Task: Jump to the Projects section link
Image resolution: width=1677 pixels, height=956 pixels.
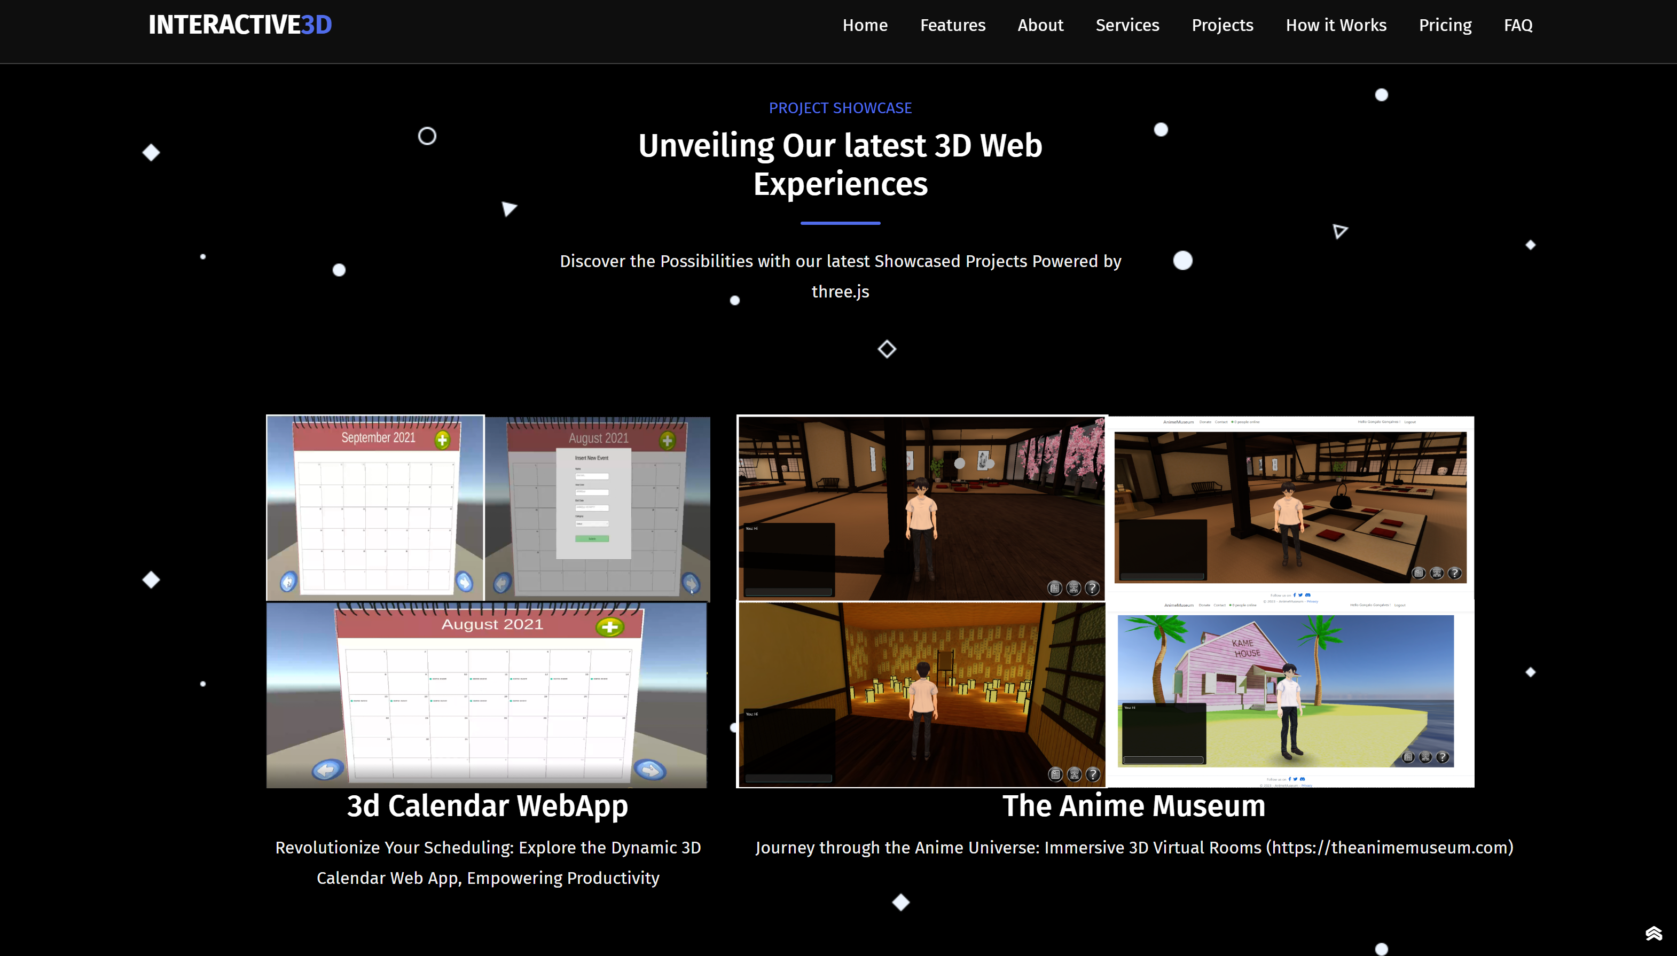Action: pyautogui.click(x=1222, y=25)
